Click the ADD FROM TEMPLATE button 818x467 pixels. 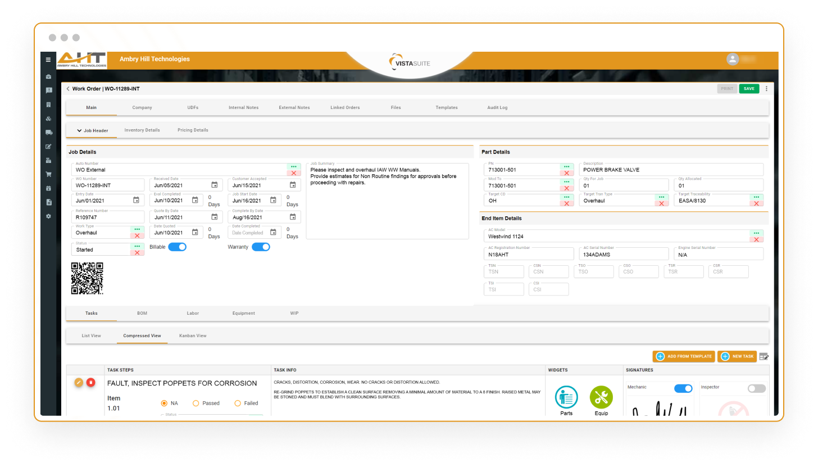[x=683, y=356]
